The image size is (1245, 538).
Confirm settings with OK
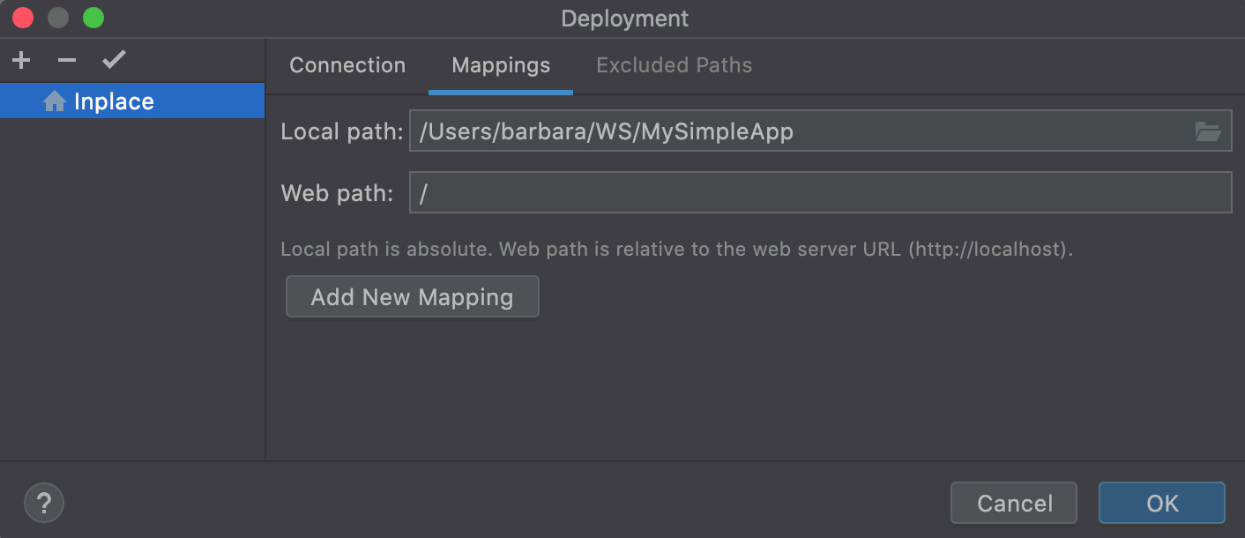click(1161, 503)
